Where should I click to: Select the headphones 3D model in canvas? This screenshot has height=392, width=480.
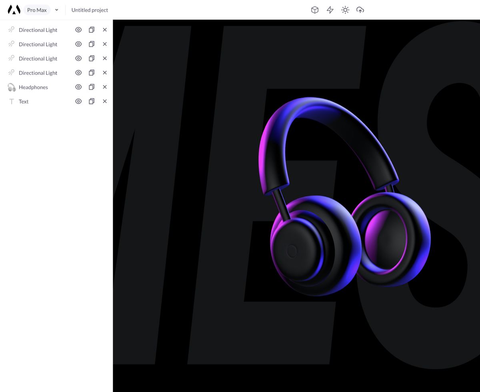(344, 196)
